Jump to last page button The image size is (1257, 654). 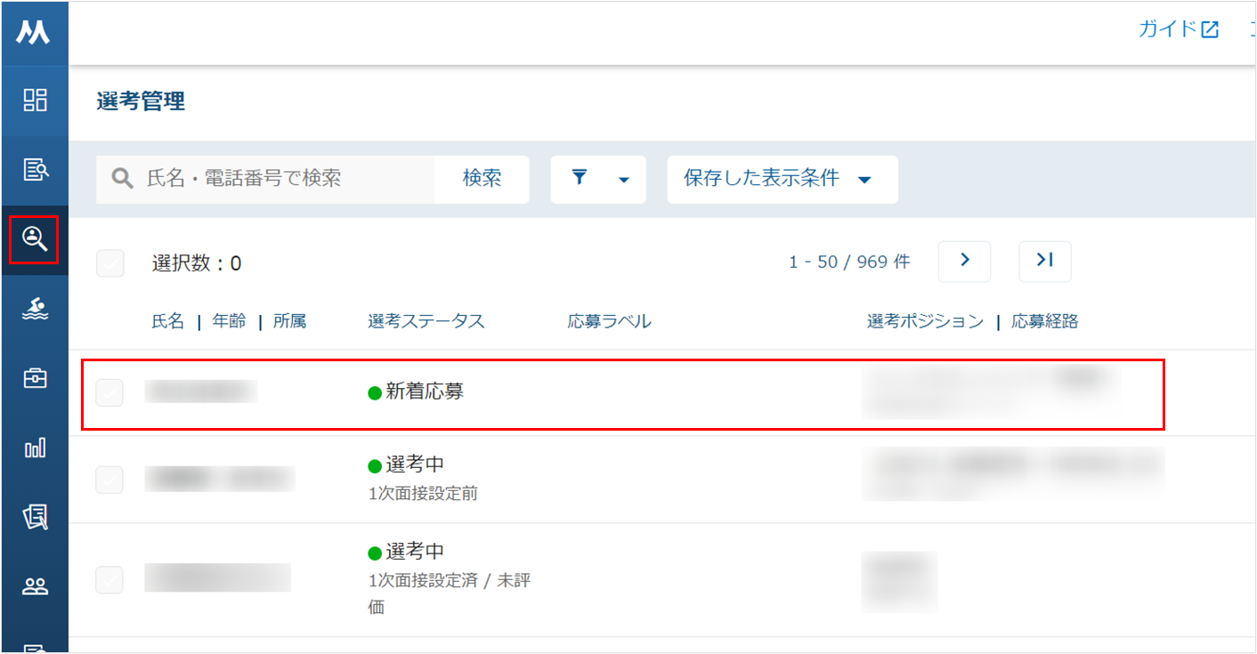(x=1045, y=262)
